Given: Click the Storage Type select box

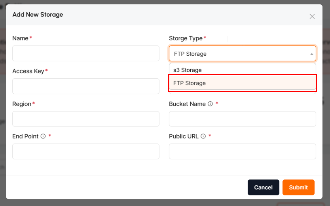Looking at the screenshot, I should (237, 54).
